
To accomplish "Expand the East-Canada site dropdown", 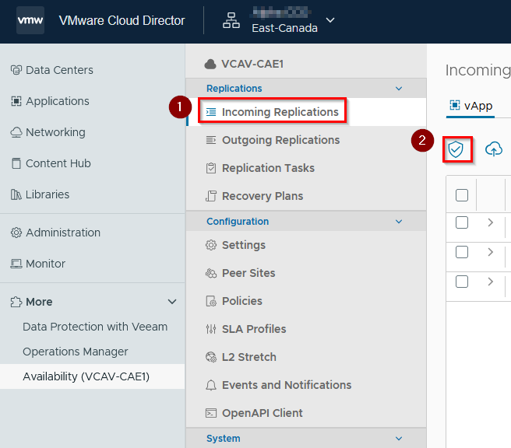I will 330,20.
